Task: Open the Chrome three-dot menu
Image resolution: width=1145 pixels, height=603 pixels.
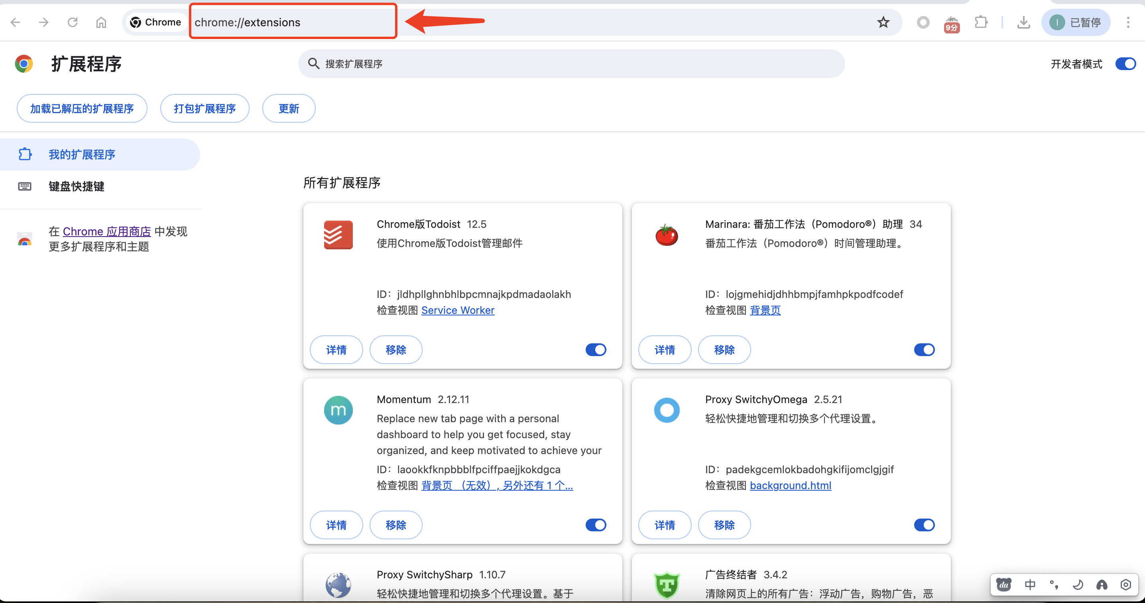Action: tap(1128, 22)
